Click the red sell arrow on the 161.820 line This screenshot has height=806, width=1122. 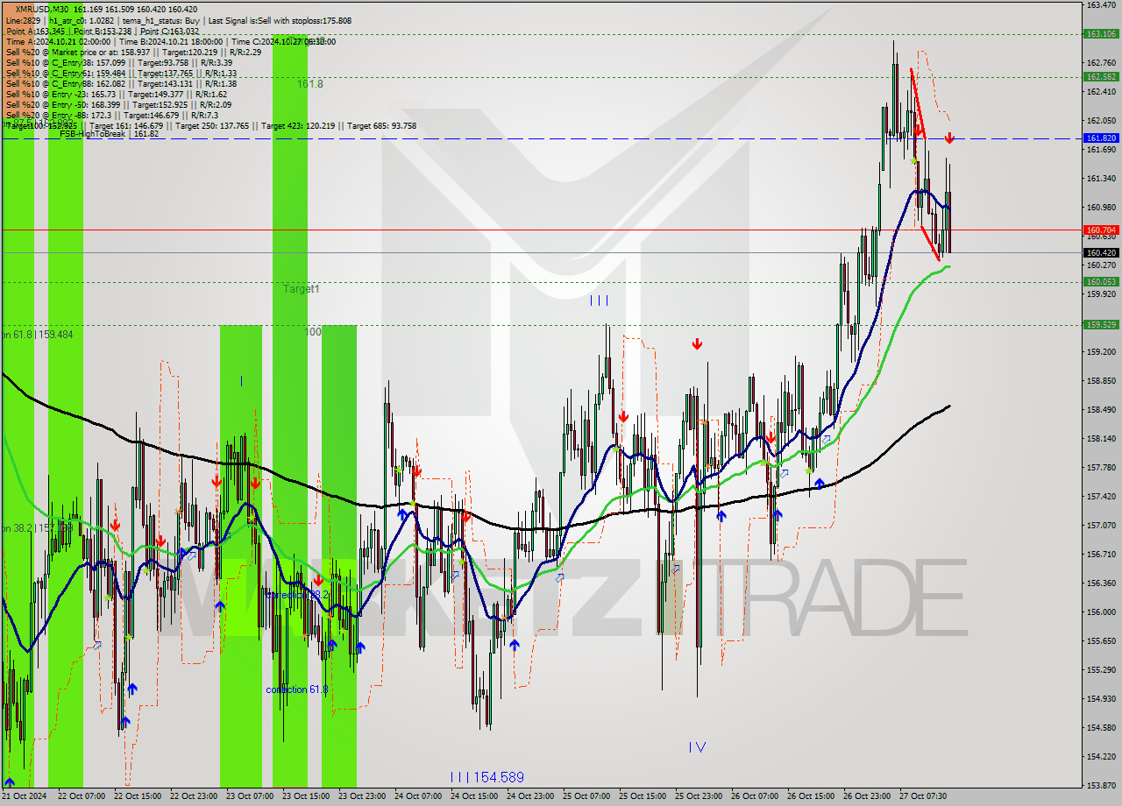pyautogui.click(x=949, y=138)
